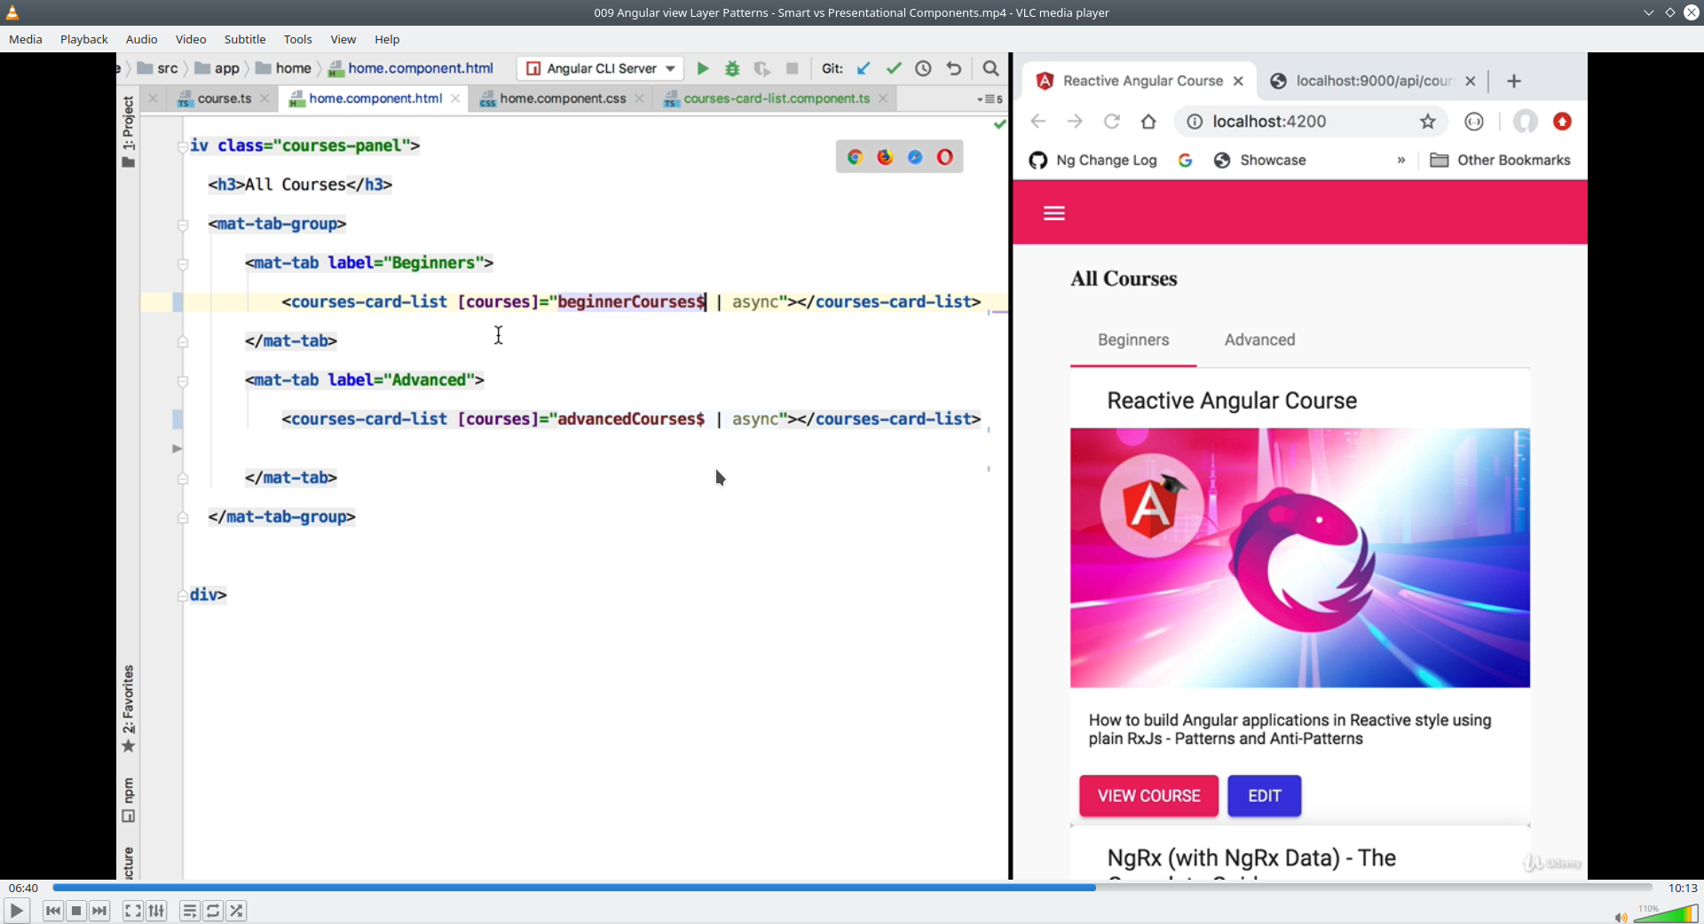Toggle random playback in VLC
Screen dimensions: 1704x924
[236, 911]
